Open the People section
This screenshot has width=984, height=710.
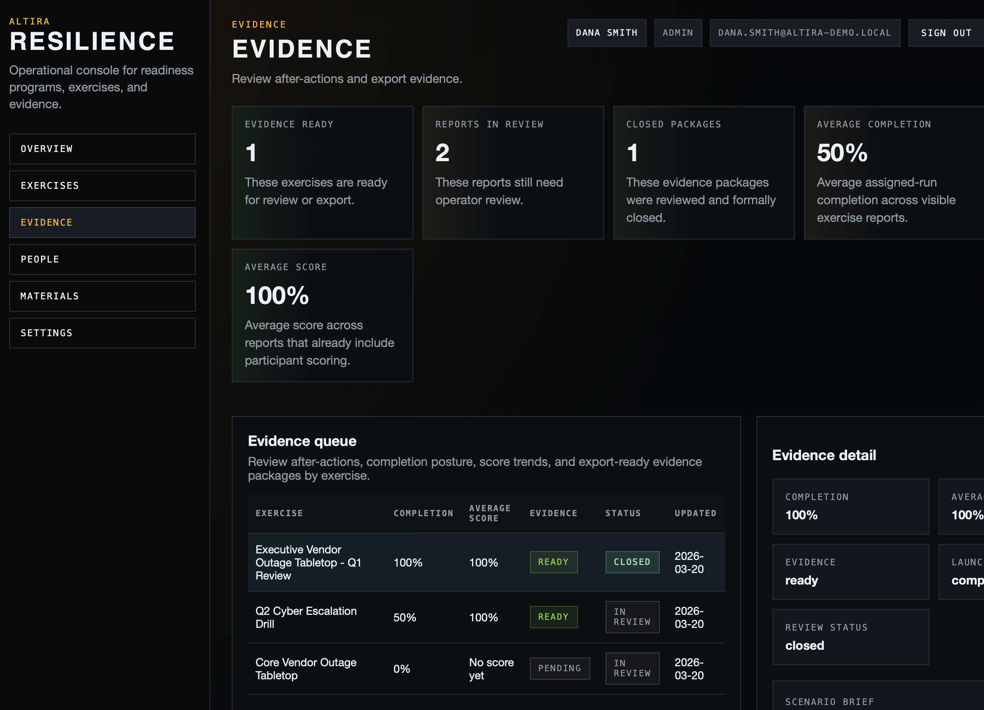point(102,259)
